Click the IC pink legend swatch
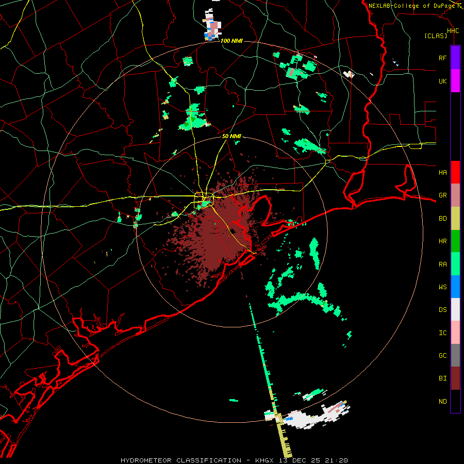This screenshot has width=464, height=464. 455,333
